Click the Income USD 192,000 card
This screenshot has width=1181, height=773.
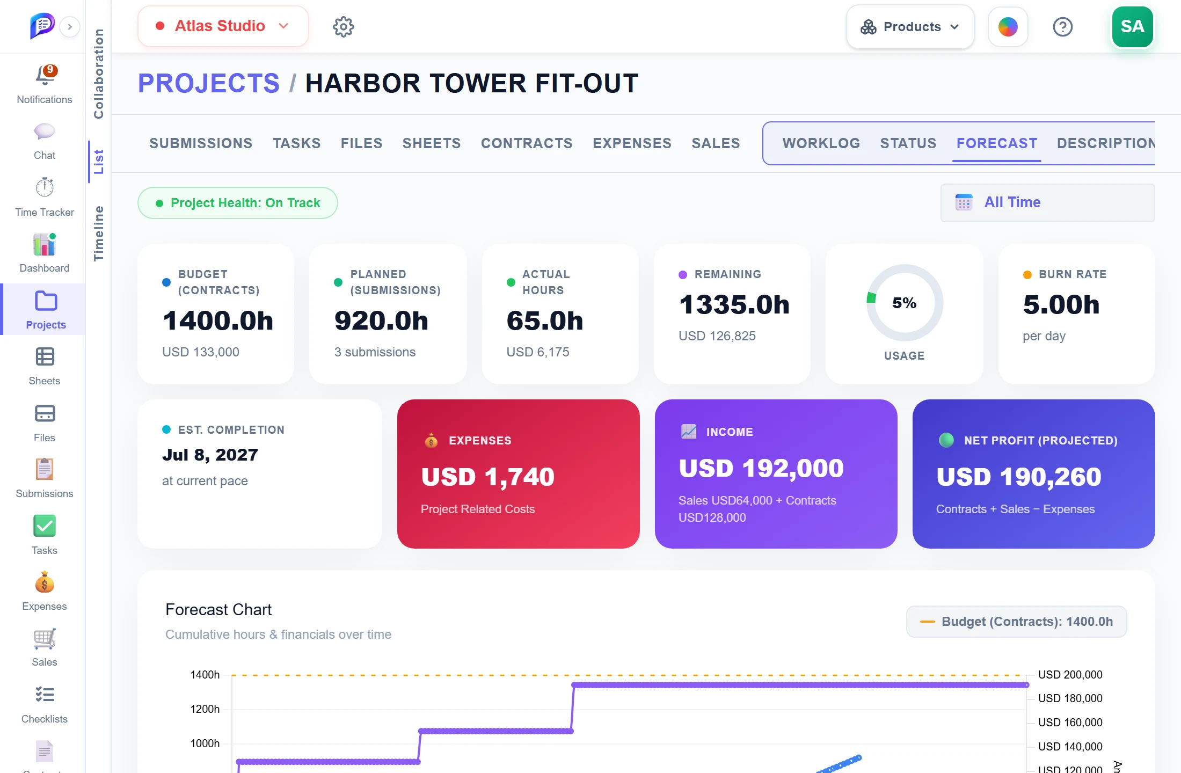(x=776, y=474)
